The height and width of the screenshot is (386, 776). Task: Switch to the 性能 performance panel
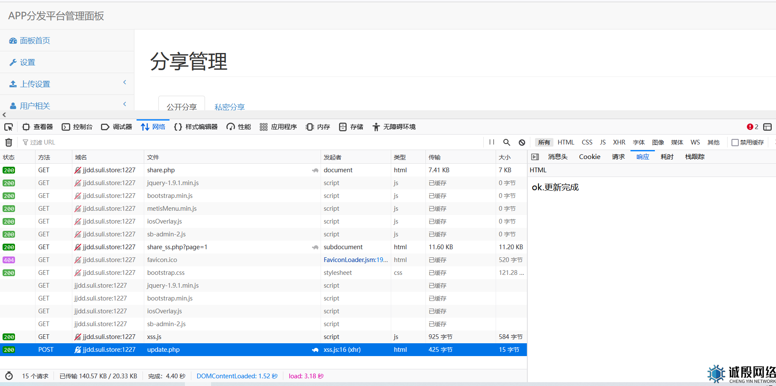click(239, 127)
